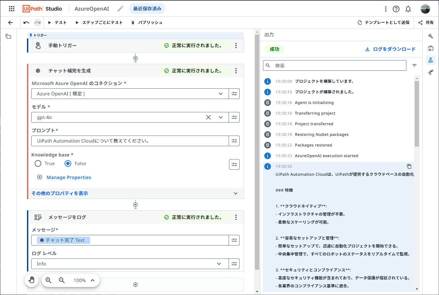This screenshot has width=439, height=295.
Task: Select True for Knowledge base
Action: point(38,163)
